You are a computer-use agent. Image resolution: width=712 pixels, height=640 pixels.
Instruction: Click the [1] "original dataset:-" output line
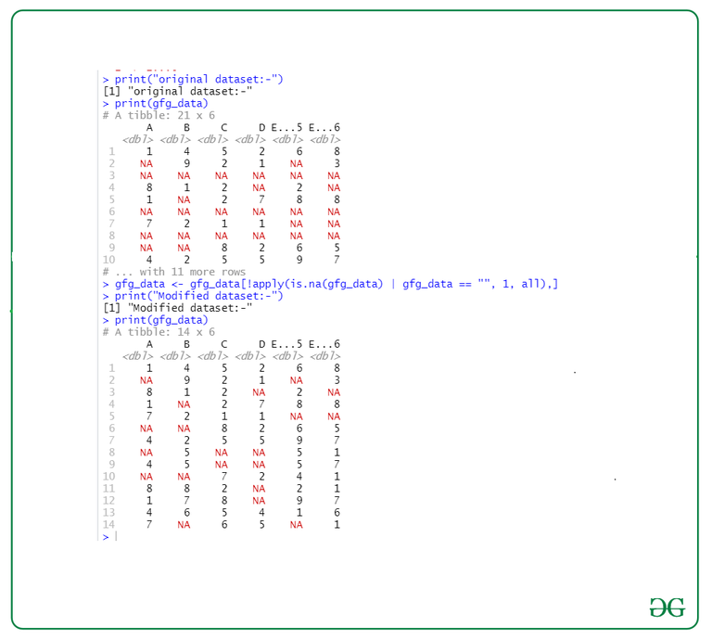[178, 91]
